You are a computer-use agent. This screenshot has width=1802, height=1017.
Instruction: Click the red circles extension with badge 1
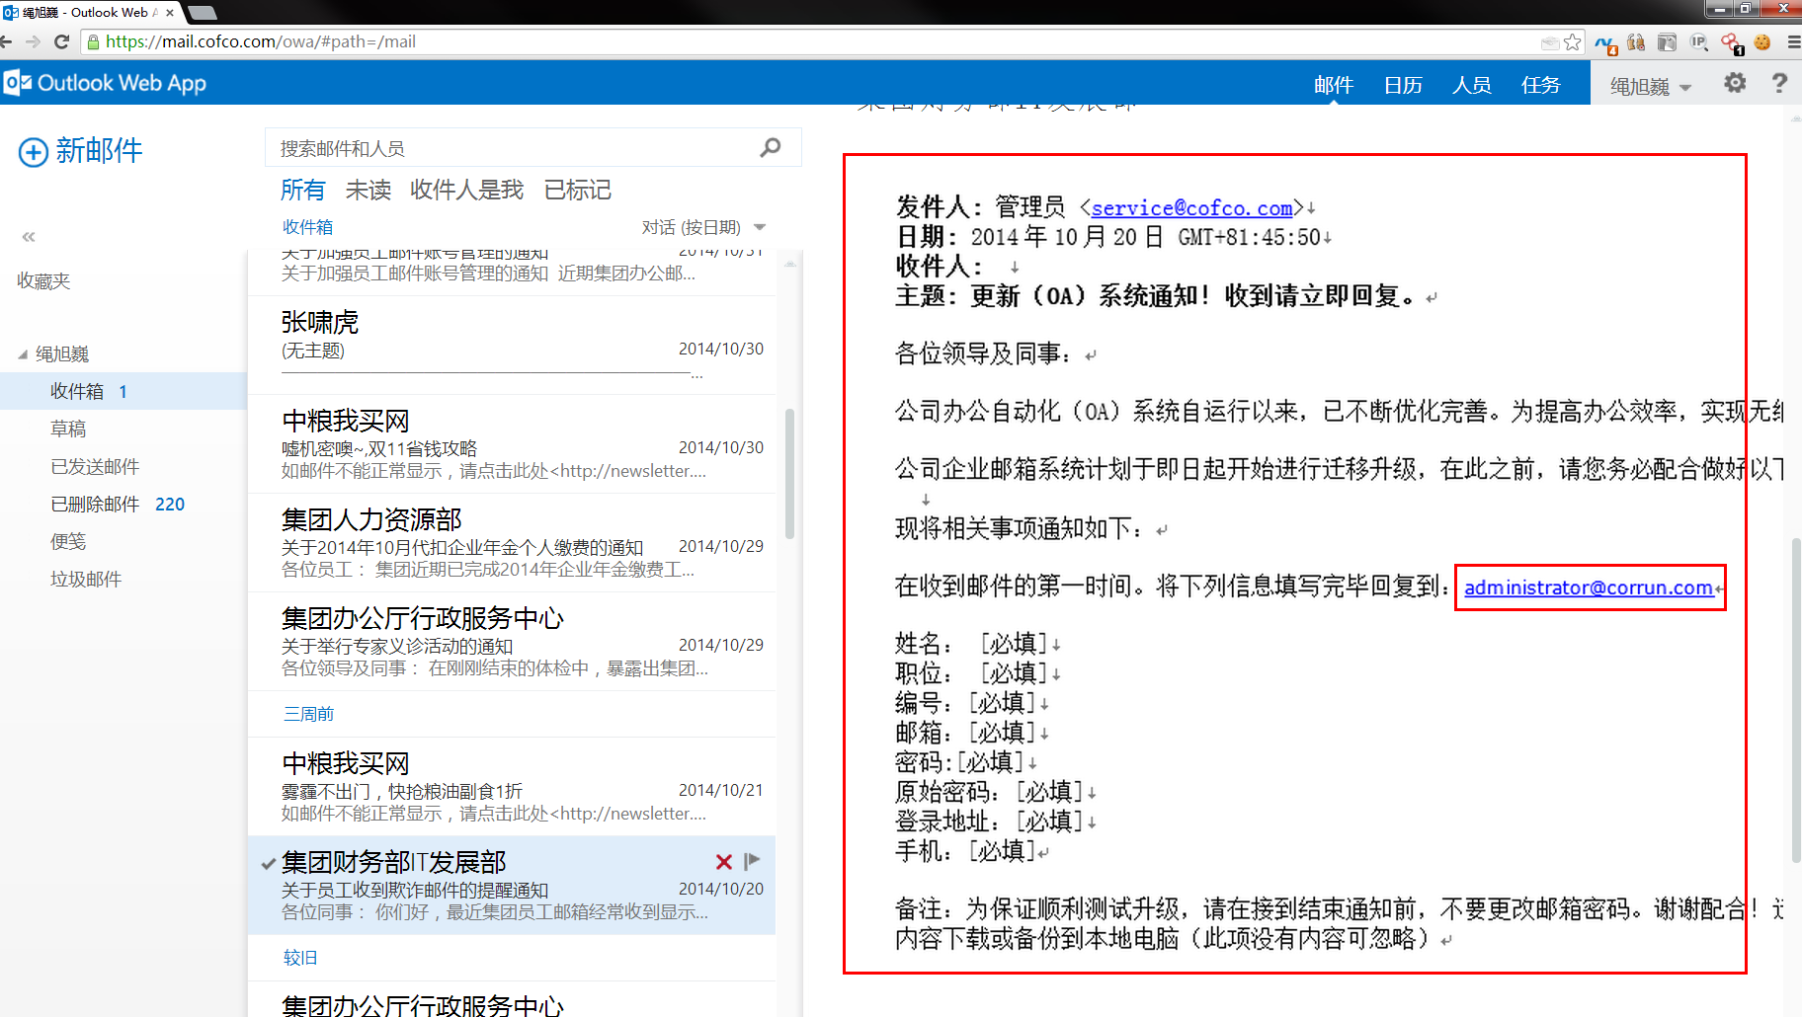coord(1732,43)
